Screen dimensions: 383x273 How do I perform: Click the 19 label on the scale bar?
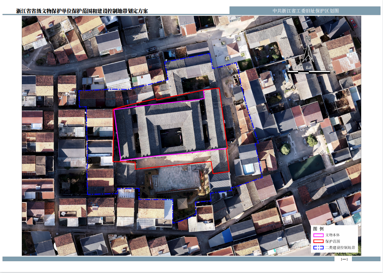tap(330, 67)
